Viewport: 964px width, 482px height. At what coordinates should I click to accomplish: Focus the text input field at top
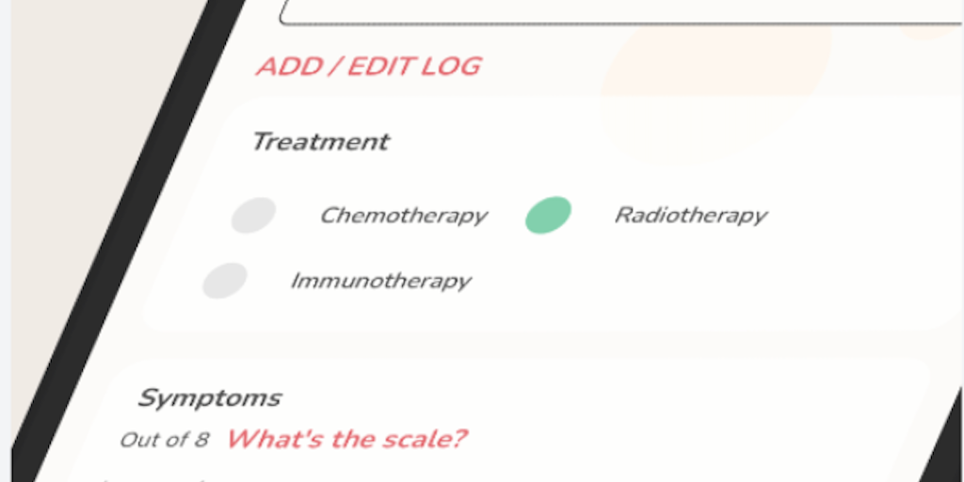[612, 11]
